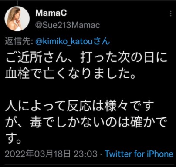
Task: Click the さん suffix after the mention
Action: [102, 41]
